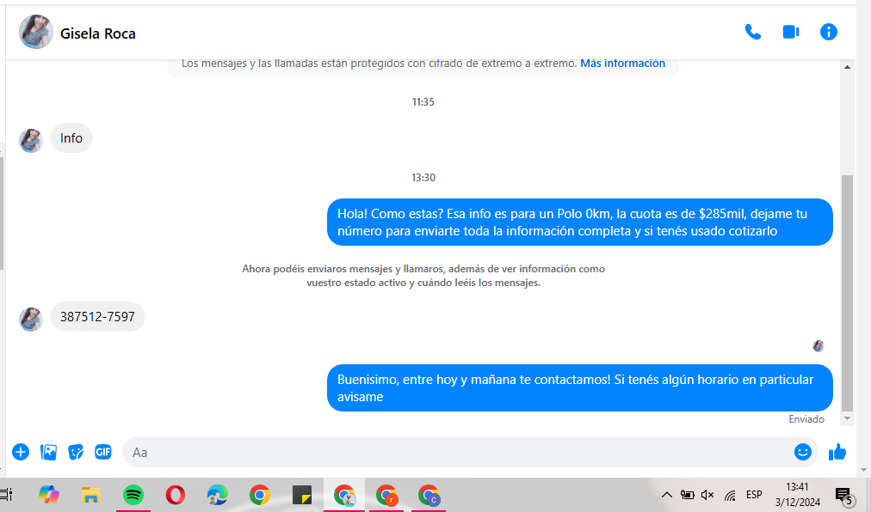Open the emoji picker in message box
This screenshot has height=512, width=871.
803,452
